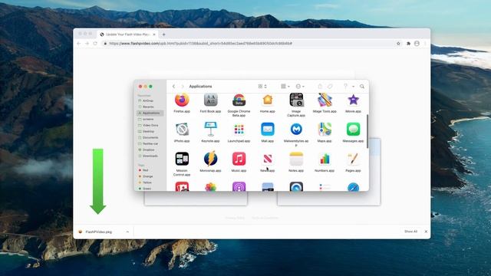Viewport: 491px width, 276px height.
Task: Open Finder group-by dropdown
Action: pos(285,87)
